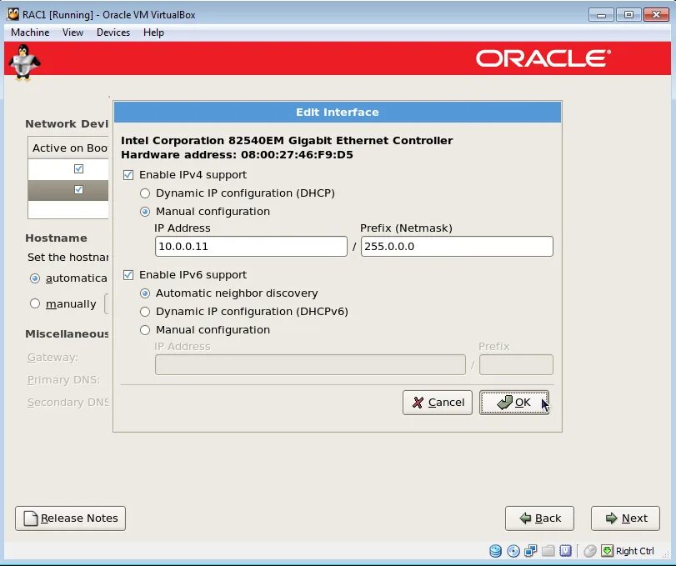Viewport: 676px width, 566px height.
Task: Click the Edit Interface dialog title bar
Action: point(338,112)
